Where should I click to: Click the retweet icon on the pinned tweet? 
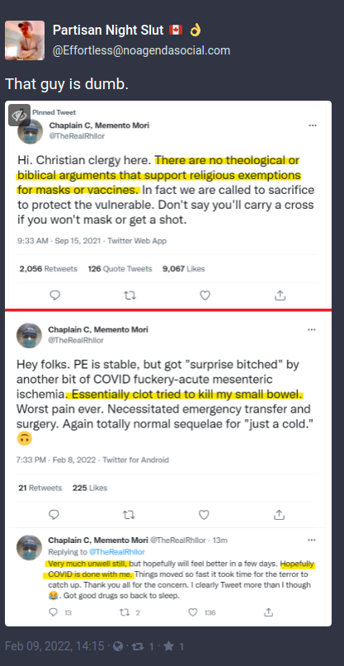coord(130,295)
